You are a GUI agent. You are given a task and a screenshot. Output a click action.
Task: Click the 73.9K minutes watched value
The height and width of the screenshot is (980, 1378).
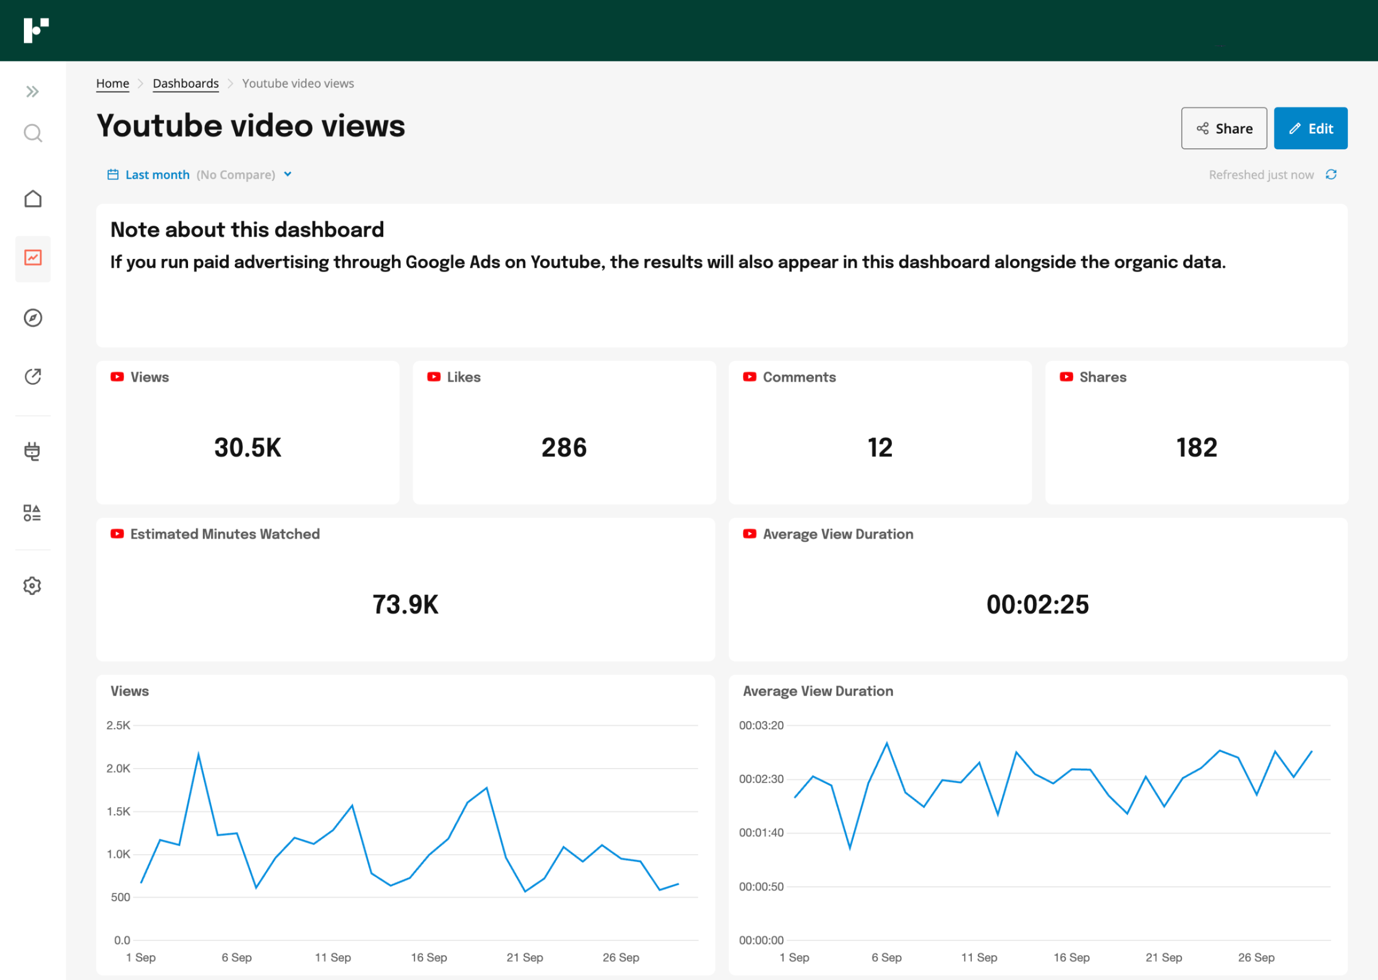405,605
